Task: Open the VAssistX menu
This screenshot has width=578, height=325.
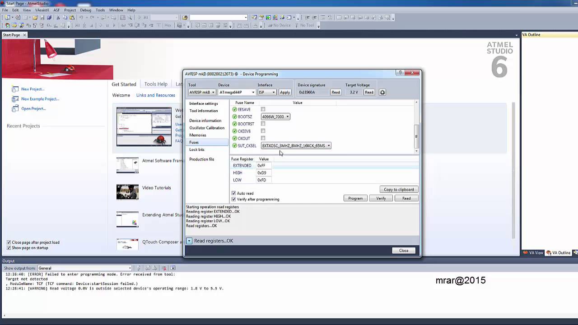Action: coord(42,10)
